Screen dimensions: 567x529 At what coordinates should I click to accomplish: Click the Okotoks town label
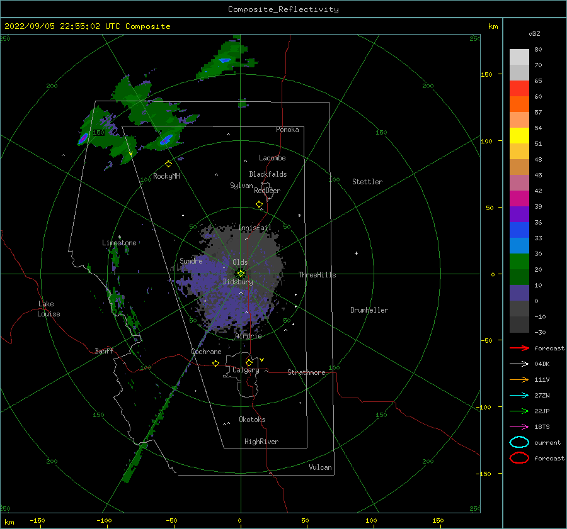pos(252,420)
